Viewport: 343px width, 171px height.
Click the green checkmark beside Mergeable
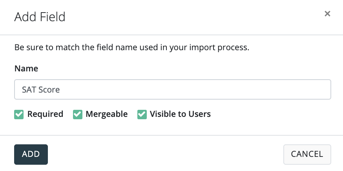pyautogui.click(x=78, y=114)
